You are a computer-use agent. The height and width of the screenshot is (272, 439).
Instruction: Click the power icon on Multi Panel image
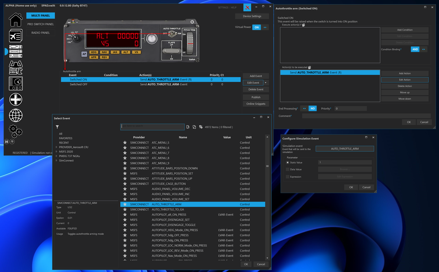[x=192, y=22]
